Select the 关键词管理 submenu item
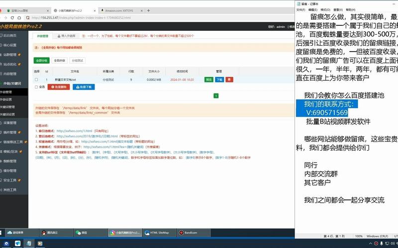Screen dimensions: 398x248 (x=7, y=107)
